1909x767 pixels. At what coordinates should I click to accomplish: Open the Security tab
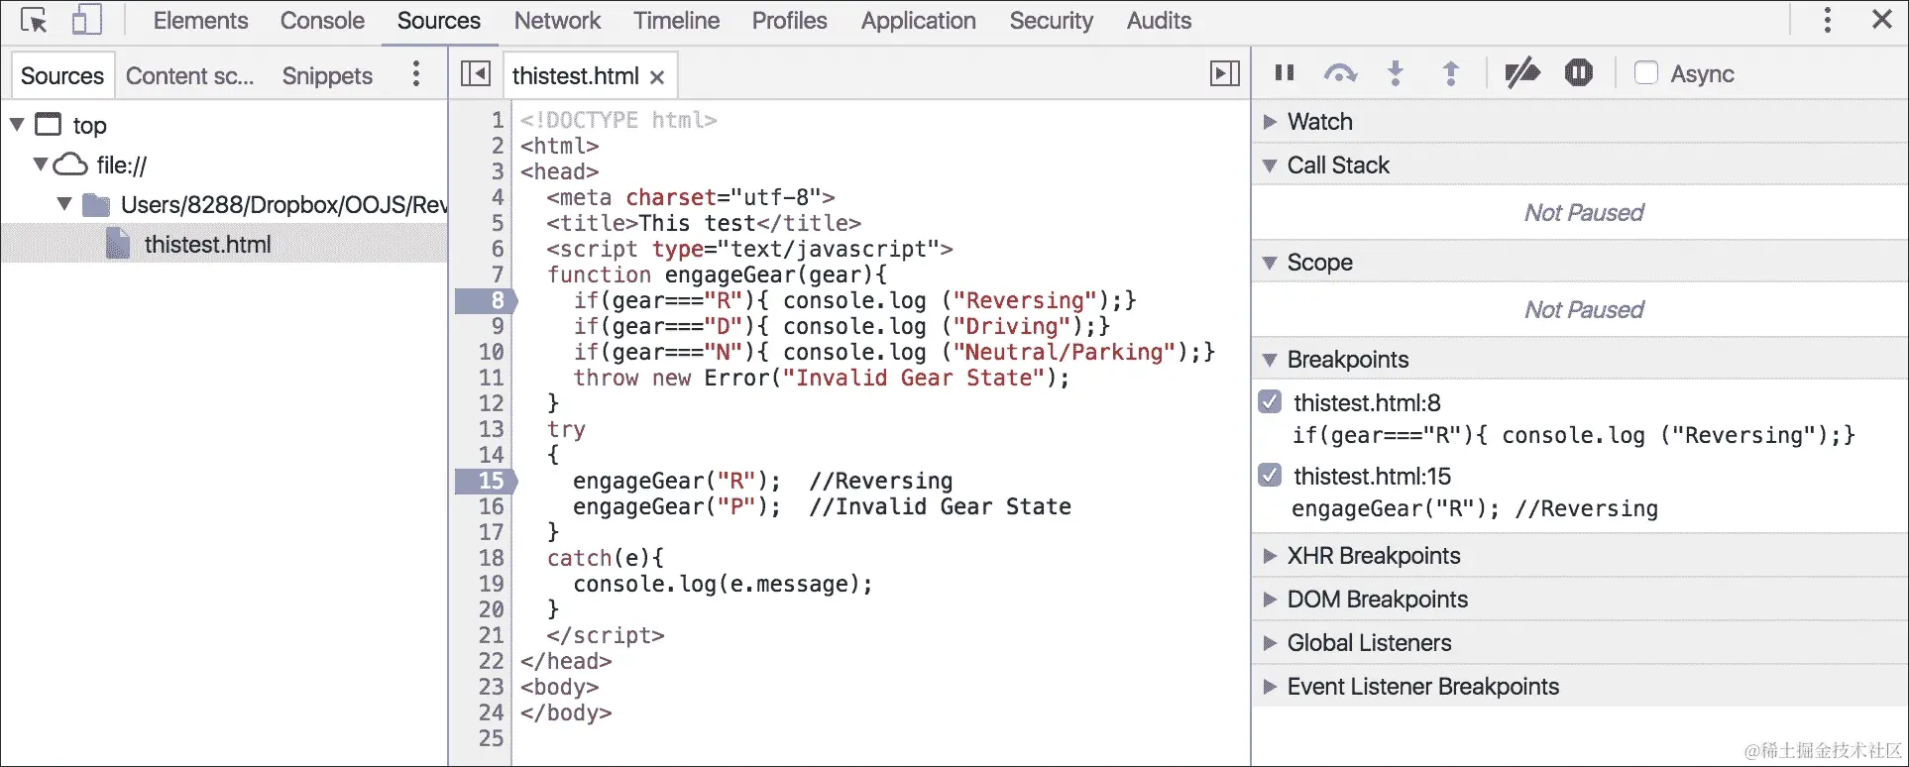coord(1051,21)
